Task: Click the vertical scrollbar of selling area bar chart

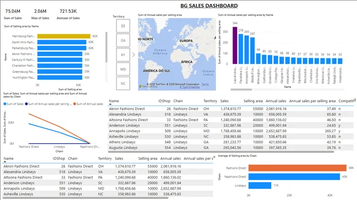Action: pos(106,47)
